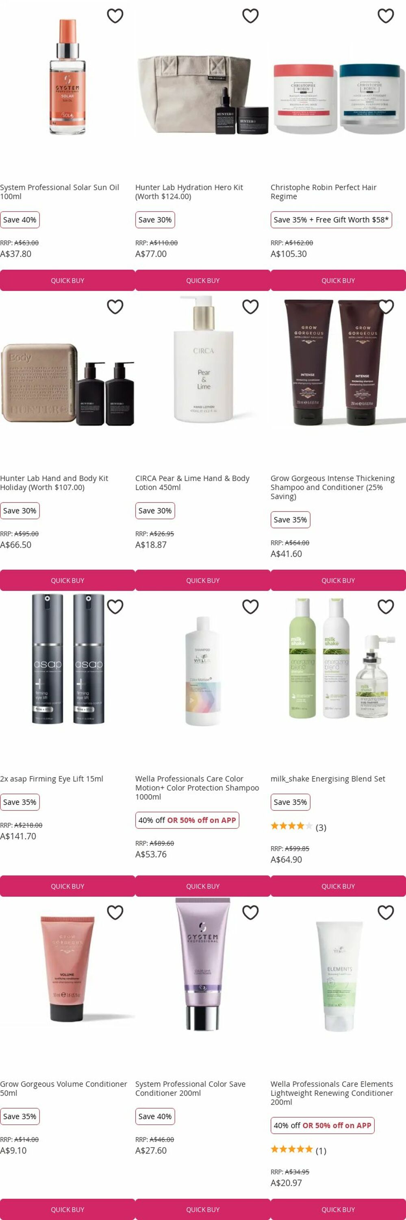Wishlist heart for 2x asap Firming Eye Lift
This screenshot has width=406, height=1220.
coord(115,607)
